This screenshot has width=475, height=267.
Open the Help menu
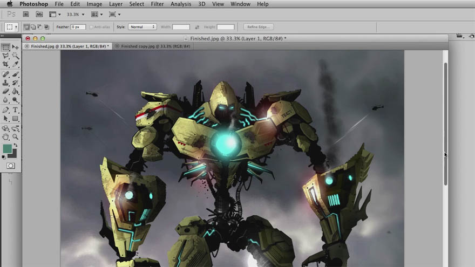point(263,4)
